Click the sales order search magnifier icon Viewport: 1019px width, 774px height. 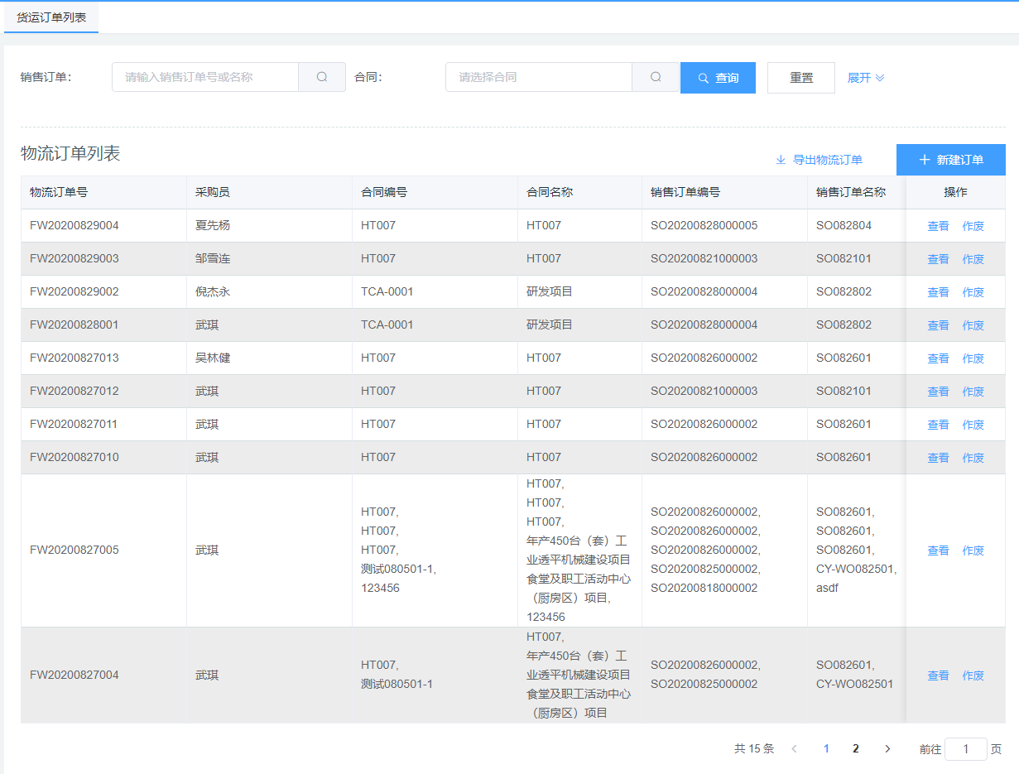pos(322,77)
